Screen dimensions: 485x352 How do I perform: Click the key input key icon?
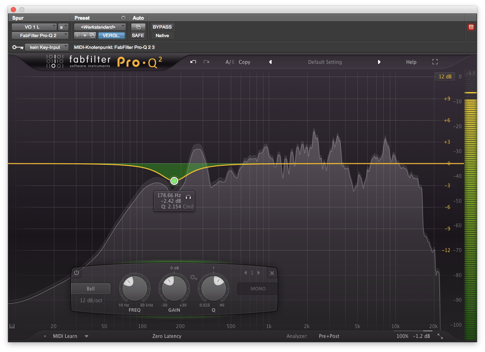[18, 47]
